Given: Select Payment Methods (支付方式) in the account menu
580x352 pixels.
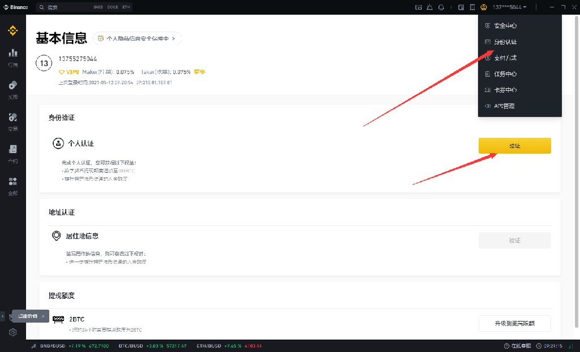Looking at the screenshot, I should pos(520,58).
